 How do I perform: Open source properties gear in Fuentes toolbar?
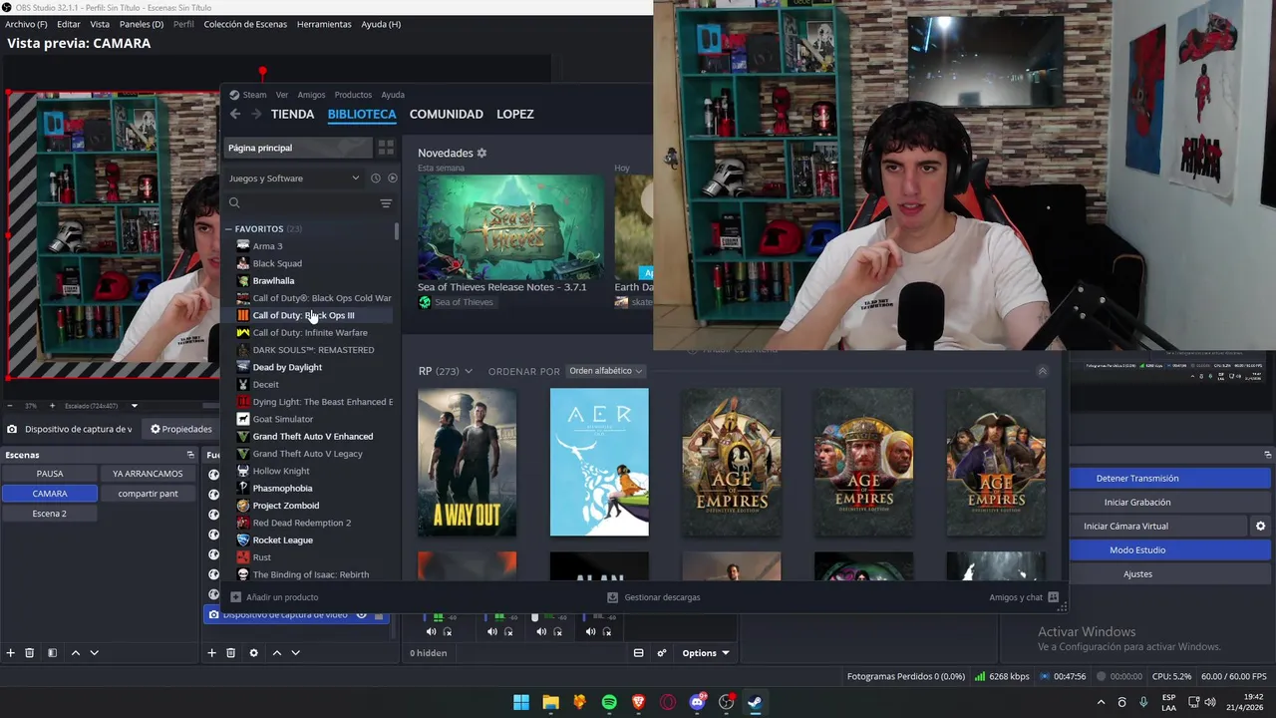(x=253, y=653)
